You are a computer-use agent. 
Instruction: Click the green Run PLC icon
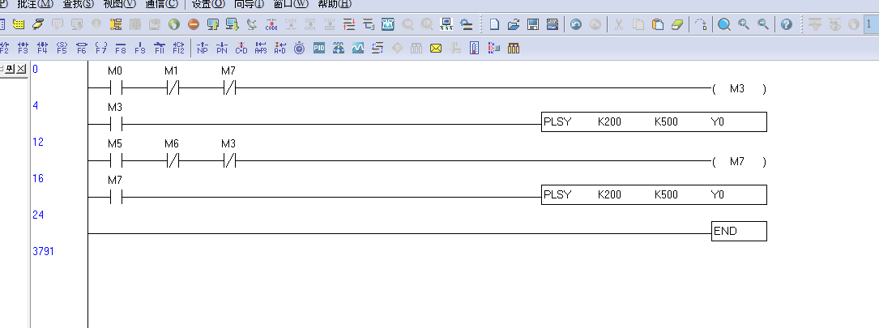[173, 24]
